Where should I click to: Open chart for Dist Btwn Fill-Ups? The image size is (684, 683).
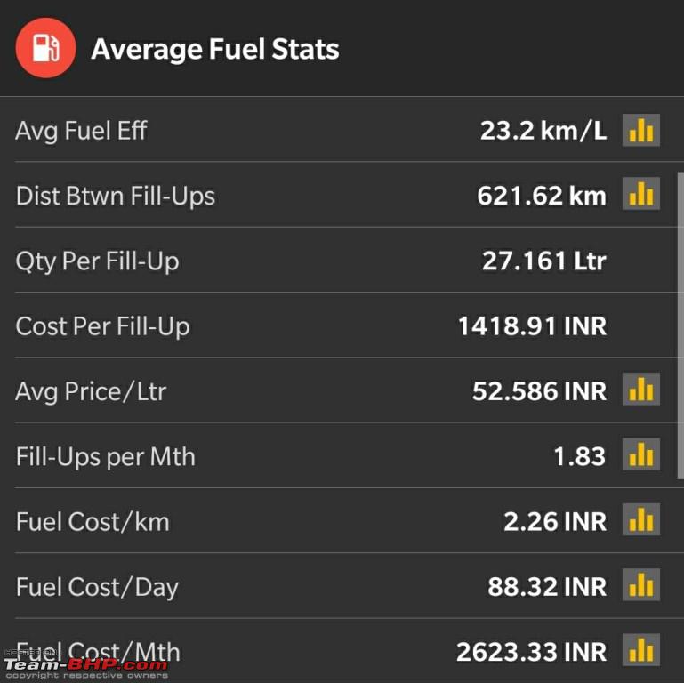click(640, 194)
